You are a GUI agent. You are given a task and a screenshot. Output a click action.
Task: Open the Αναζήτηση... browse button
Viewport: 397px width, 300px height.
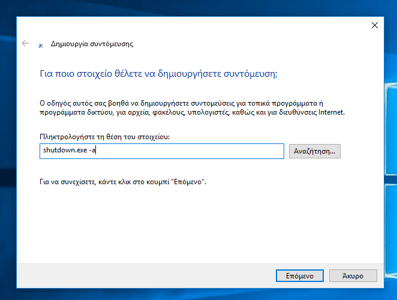pos(315,151)
